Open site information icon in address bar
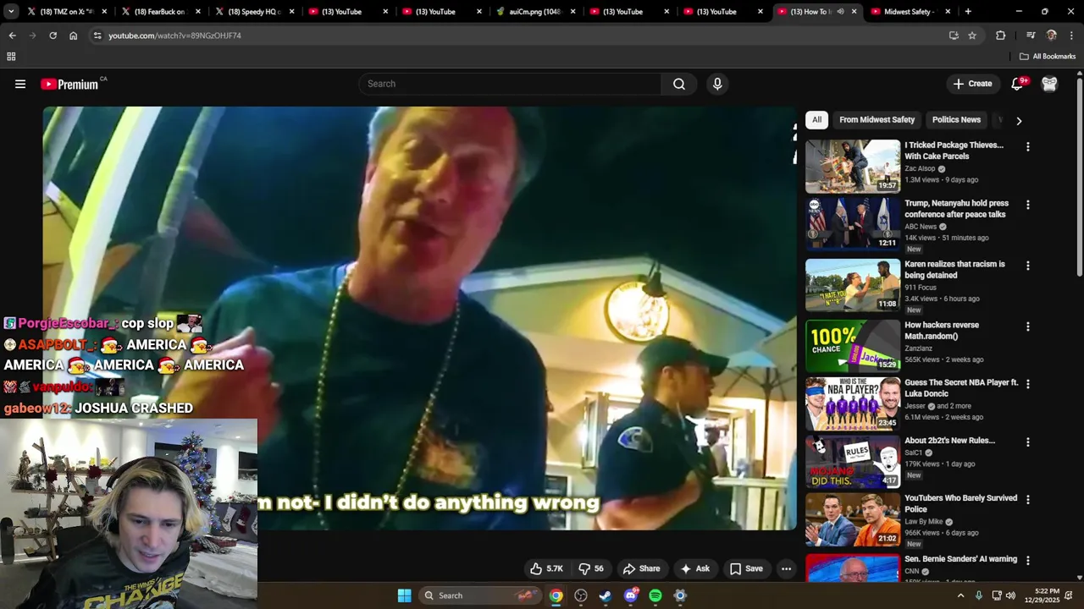 coord(97,36)
